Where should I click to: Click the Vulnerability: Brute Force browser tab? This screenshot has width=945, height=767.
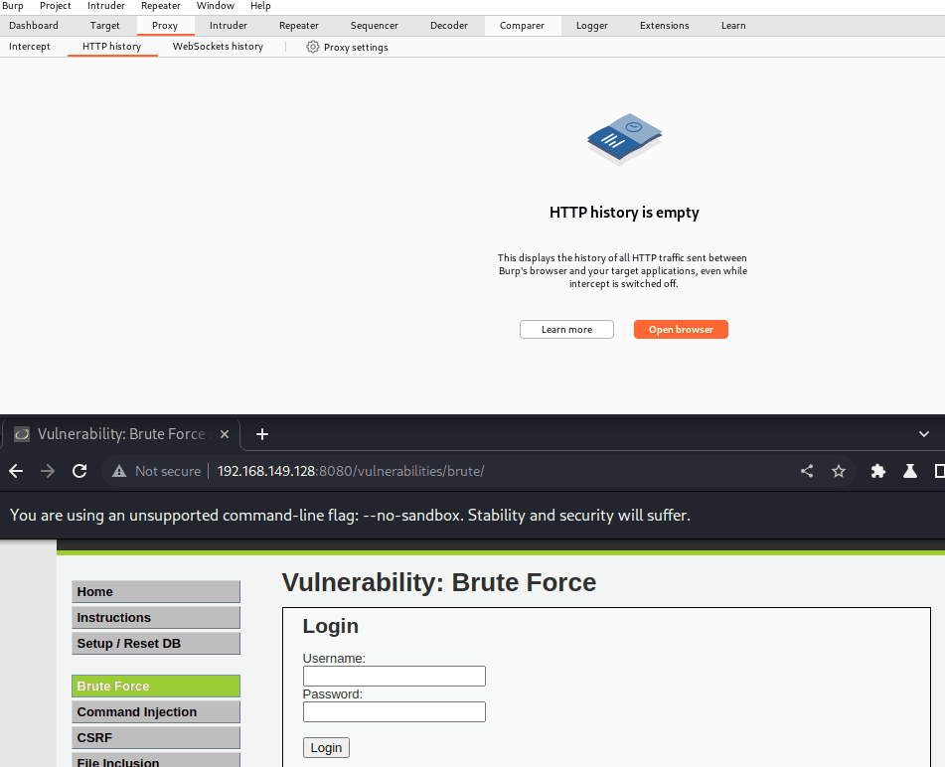tap(121, 434)
